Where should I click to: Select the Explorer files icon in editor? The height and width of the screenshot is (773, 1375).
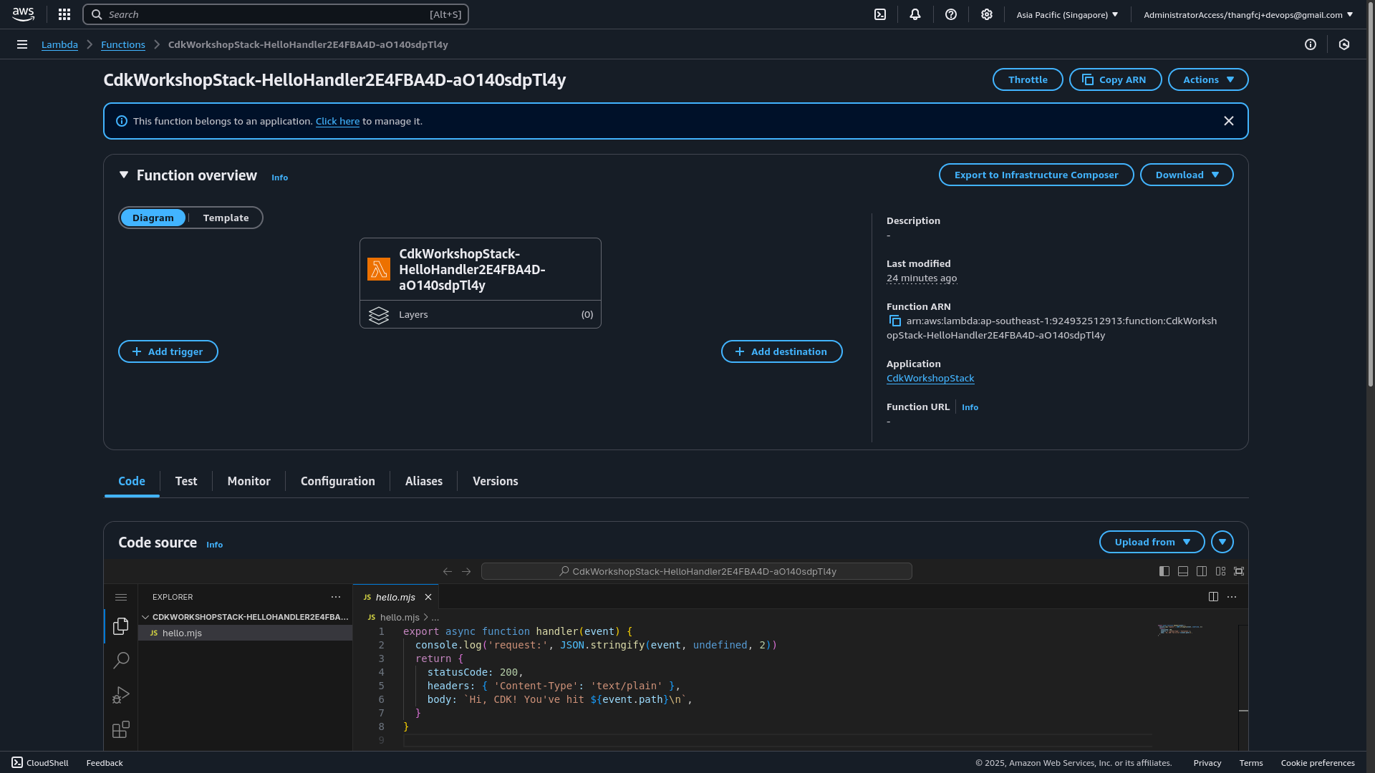121,626
